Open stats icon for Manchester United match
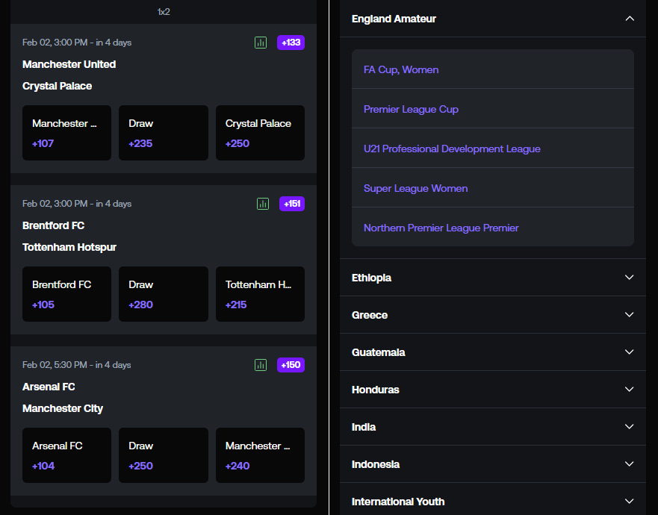This screenshot has height=515, width=658. click(261, 43)
